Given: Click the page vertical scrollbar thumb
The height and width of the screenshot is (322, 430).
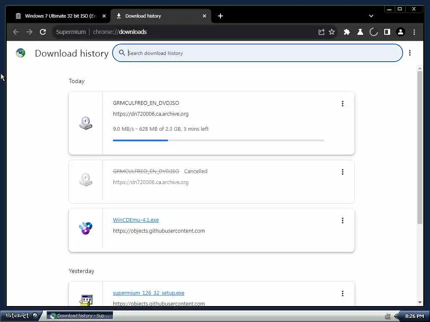Looking at the screenshot, I should point(420,147).
